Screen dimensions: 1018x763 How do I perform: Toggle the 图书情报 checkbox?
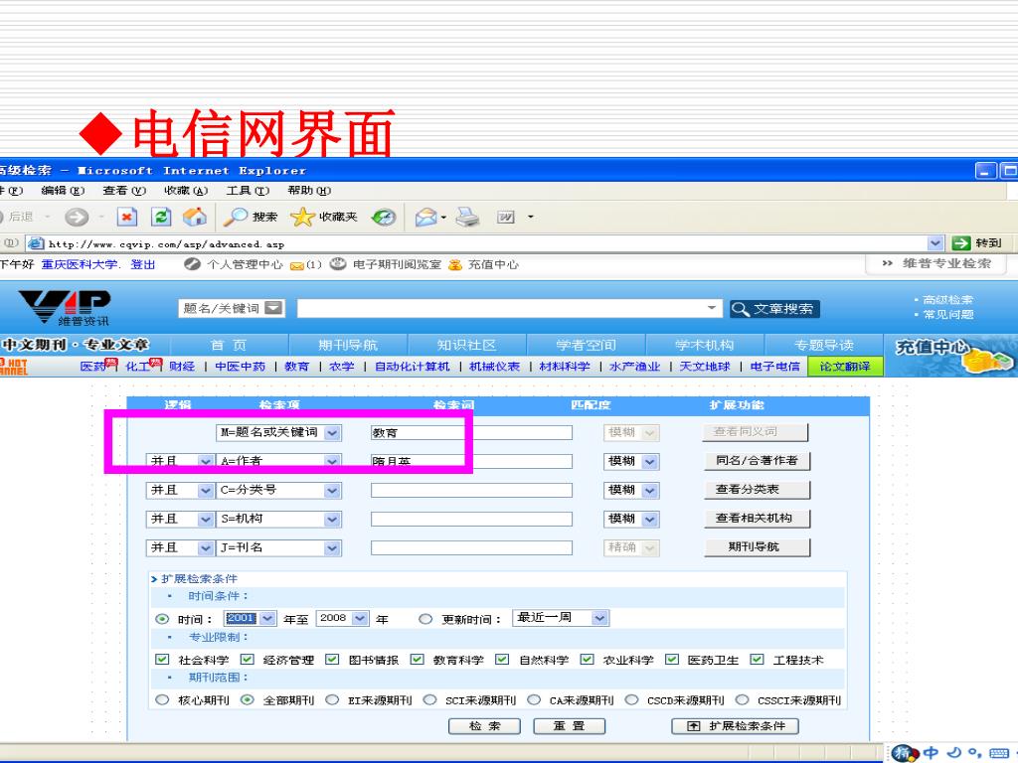[332, 660]
